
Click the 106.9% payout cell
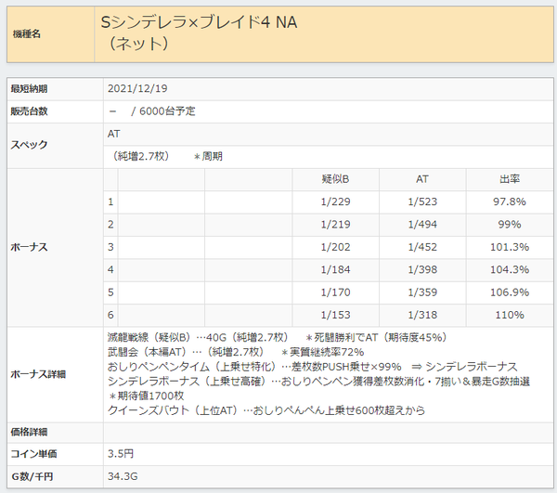tap(510, 292)
